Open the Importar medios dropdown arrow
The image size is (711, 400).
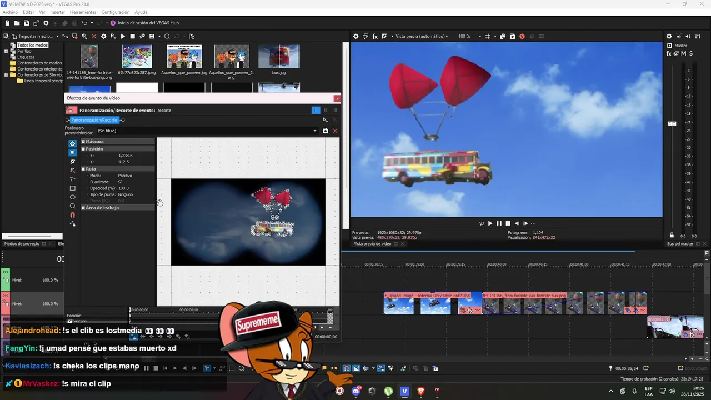coord(57,36)
